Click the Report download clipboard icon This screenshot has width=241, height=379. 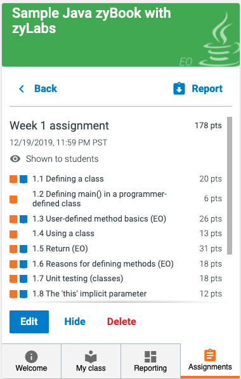point(179,89)
